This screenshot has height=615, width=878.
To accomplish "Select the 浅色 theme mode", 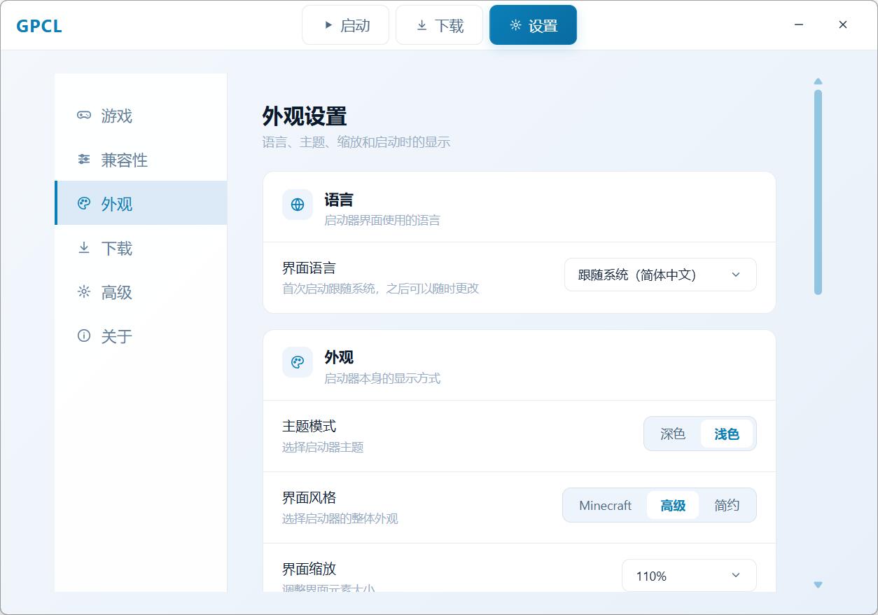I will pyautogui.click(x=727, y=434).
